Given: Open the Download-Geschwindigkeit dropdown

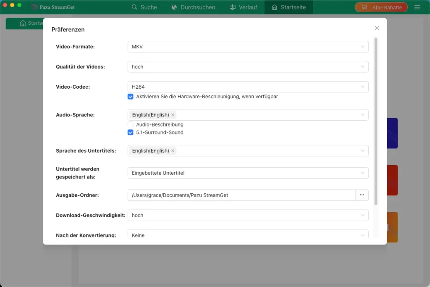Looking at the screenshot, I should pyautogui.click(x=248, y=215).
